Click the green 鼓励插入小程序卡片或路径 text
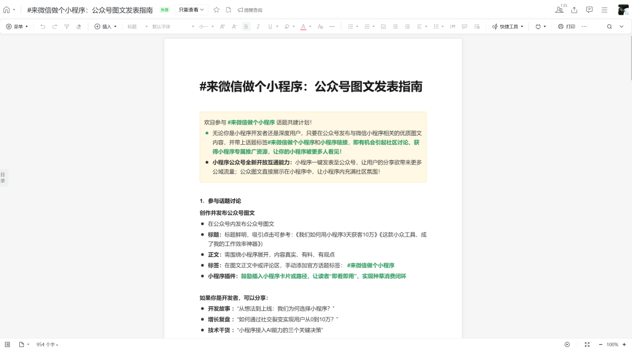This screenshot has height=350, width=632. pos(274,276)
